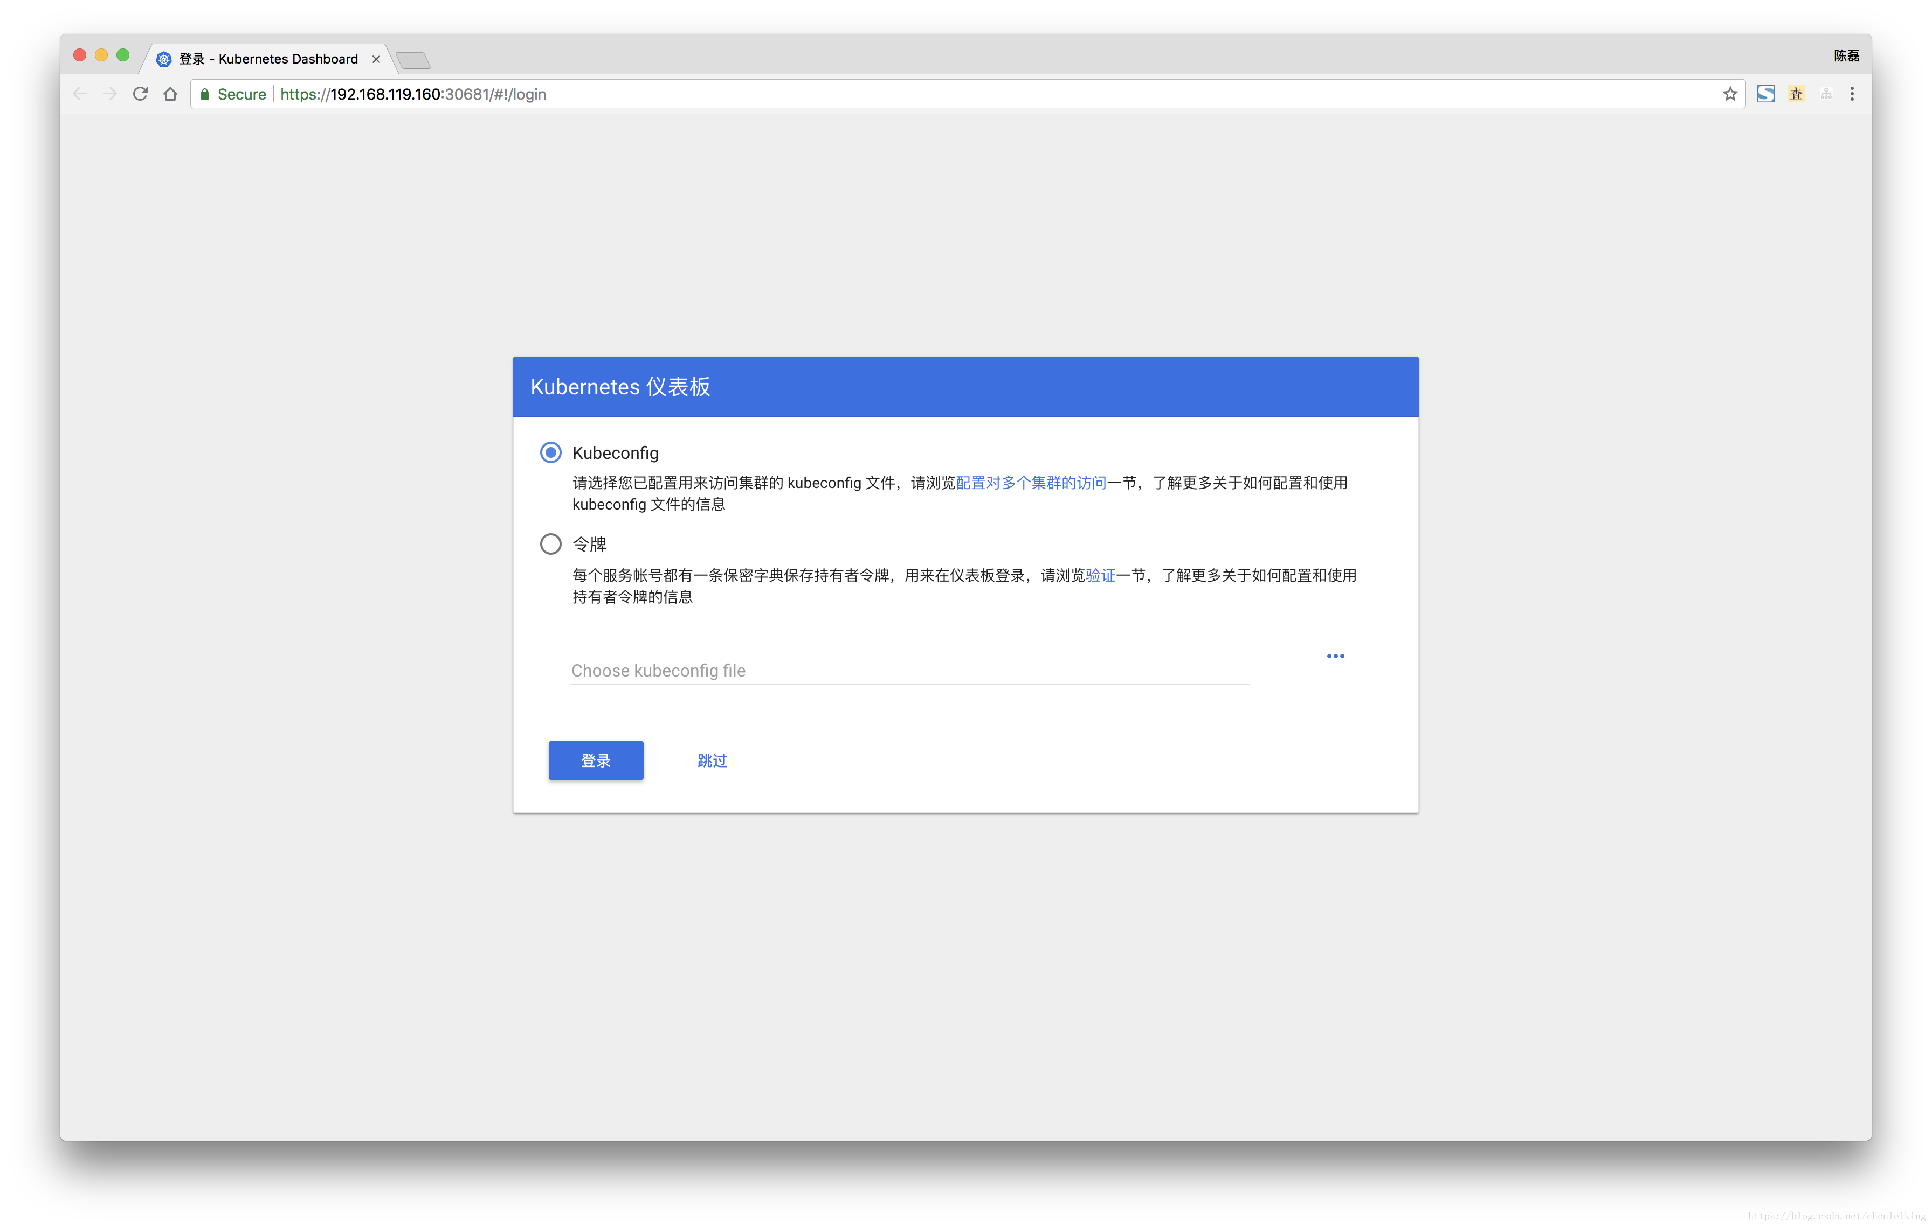Select the 登录 - Kubernetes Dashboard tab
1932x1227 pixels.
click(268, 59)
